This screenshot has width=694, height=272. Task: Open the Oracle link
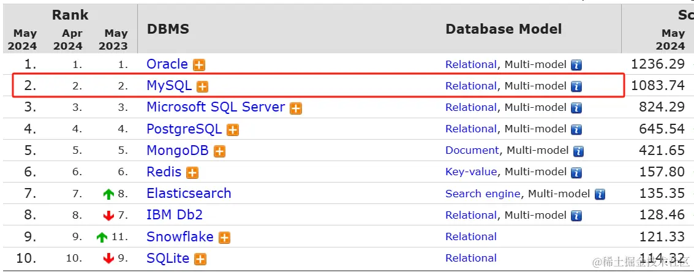point(167,64)
